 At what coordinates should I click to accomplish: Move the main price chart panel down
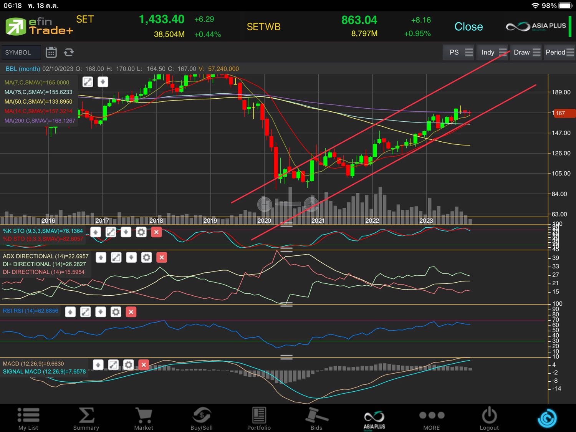coord(103,82)
